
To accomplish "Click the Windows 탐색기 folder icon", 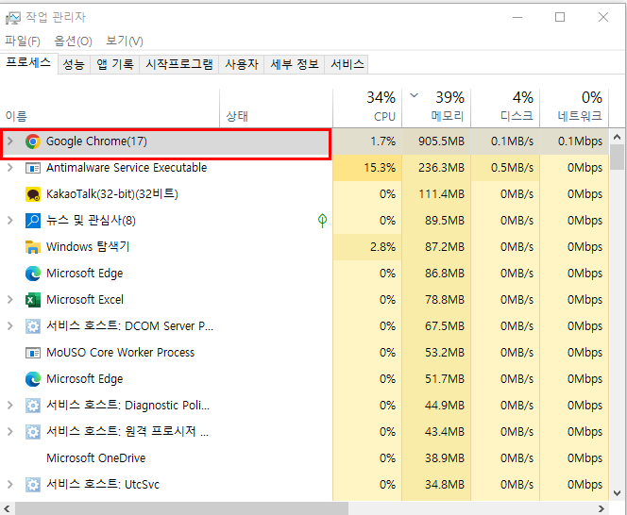I will point(33,247).
